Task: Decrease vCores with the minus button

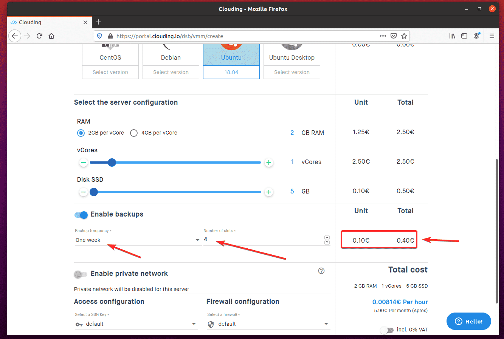Action: click(84, 163)
